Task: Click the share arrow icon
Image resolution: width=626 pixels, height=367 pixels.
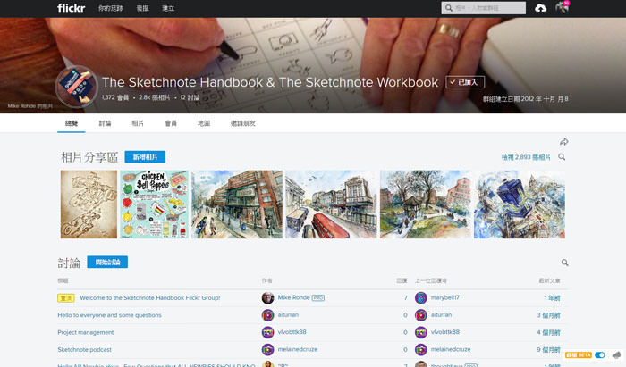Action: point(564,142)
